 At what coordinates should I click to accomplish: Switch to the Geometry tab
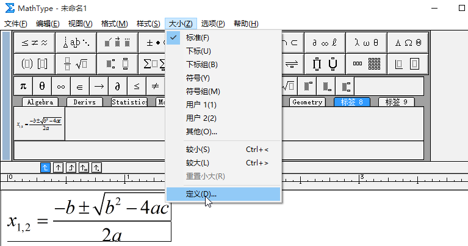pyautogui.click(x=308, y=102)
